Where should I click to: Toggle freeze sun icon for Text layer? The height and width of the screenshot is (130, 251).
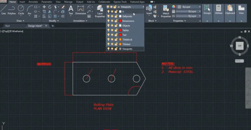112,35
